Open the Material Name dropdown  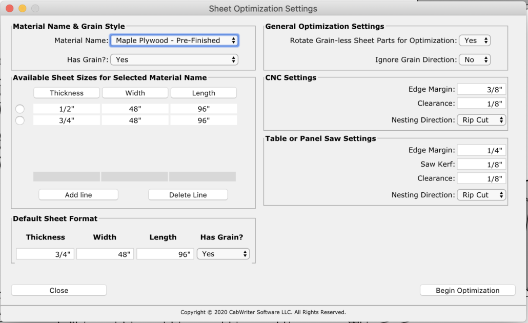[x=174, y=41]
